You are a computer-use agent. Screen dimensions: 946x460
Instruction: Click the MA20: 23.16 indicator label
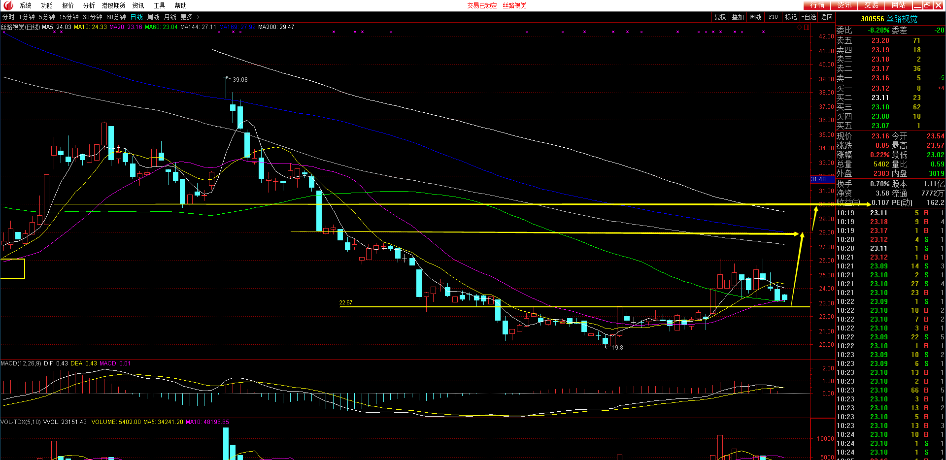tap(126, 27)
